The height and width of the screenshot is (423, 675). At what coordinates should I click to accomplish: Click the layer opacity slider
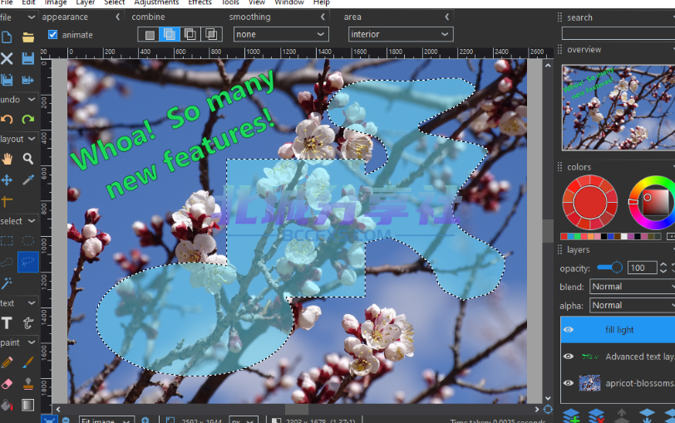(x=610, y=268)
